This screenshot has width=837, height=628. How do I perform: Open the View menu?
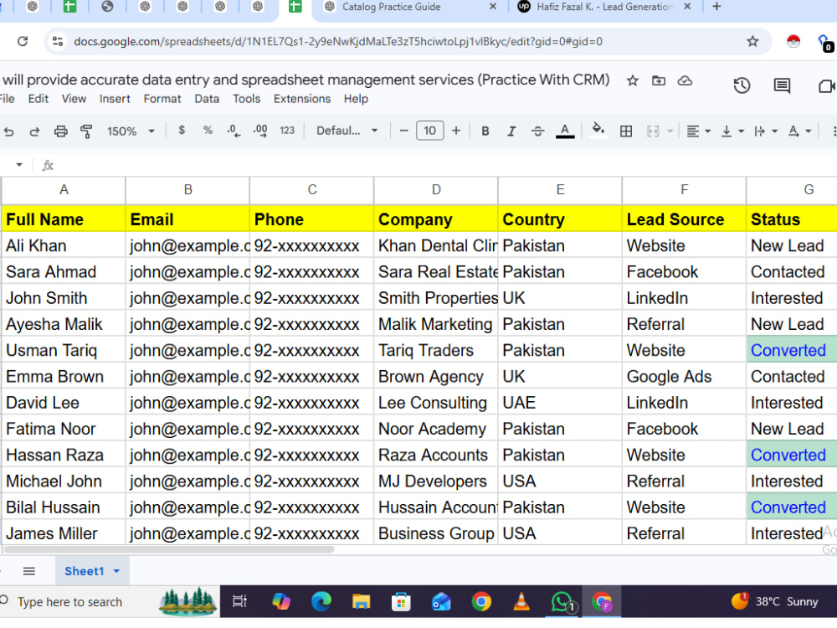coord(74,99)
